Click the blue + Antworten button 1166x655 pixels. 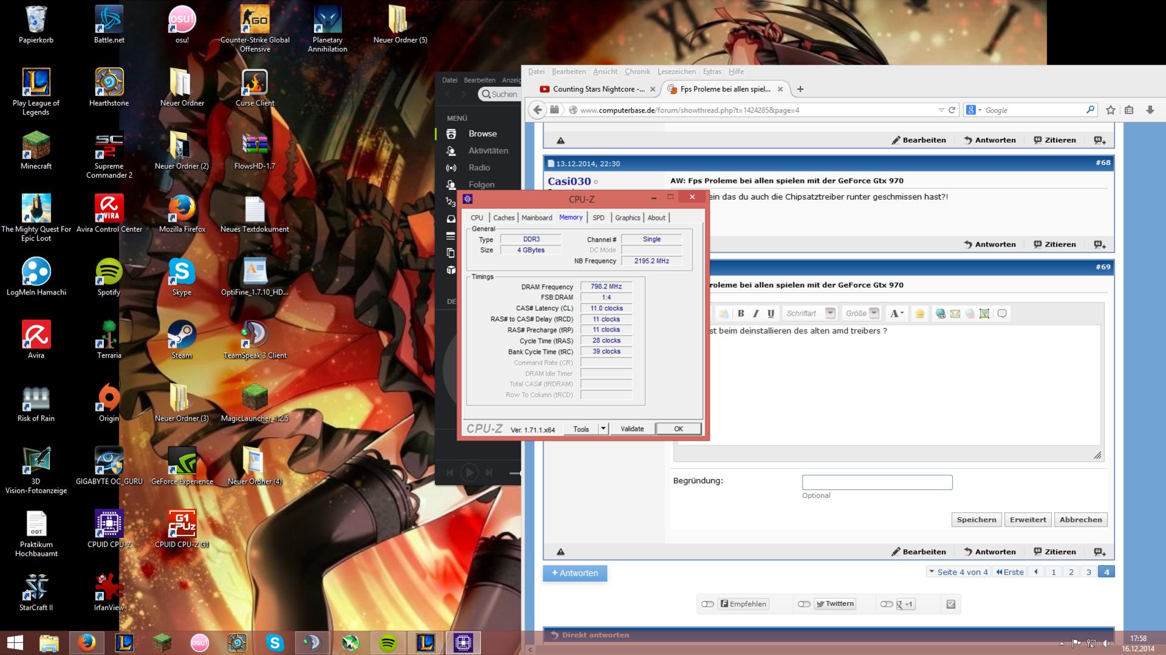pos(575,573)
